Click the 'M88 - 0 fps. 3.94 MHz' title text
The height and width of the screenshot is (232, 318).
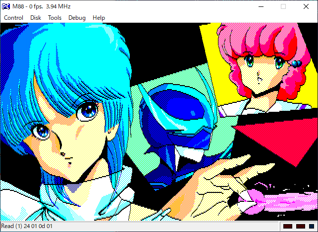(x=42, y=6)
